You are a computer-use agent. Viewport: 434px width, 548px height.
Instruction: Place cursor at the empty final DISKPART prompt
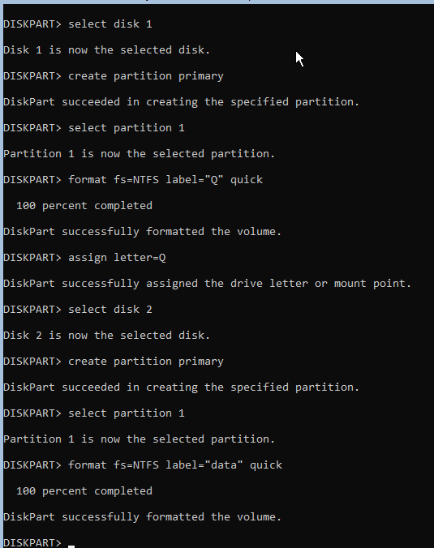coord(71,543)
